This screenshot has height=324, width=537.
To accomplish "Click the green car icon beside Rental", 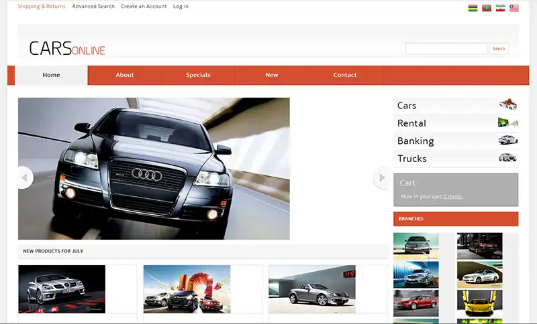I will (508, 122).
